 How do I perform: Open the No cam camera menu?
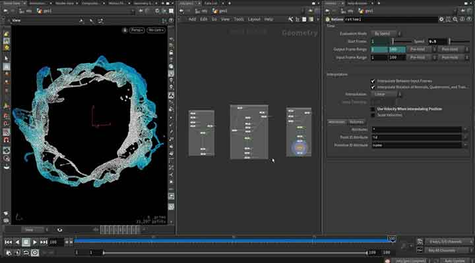point(156,30)
